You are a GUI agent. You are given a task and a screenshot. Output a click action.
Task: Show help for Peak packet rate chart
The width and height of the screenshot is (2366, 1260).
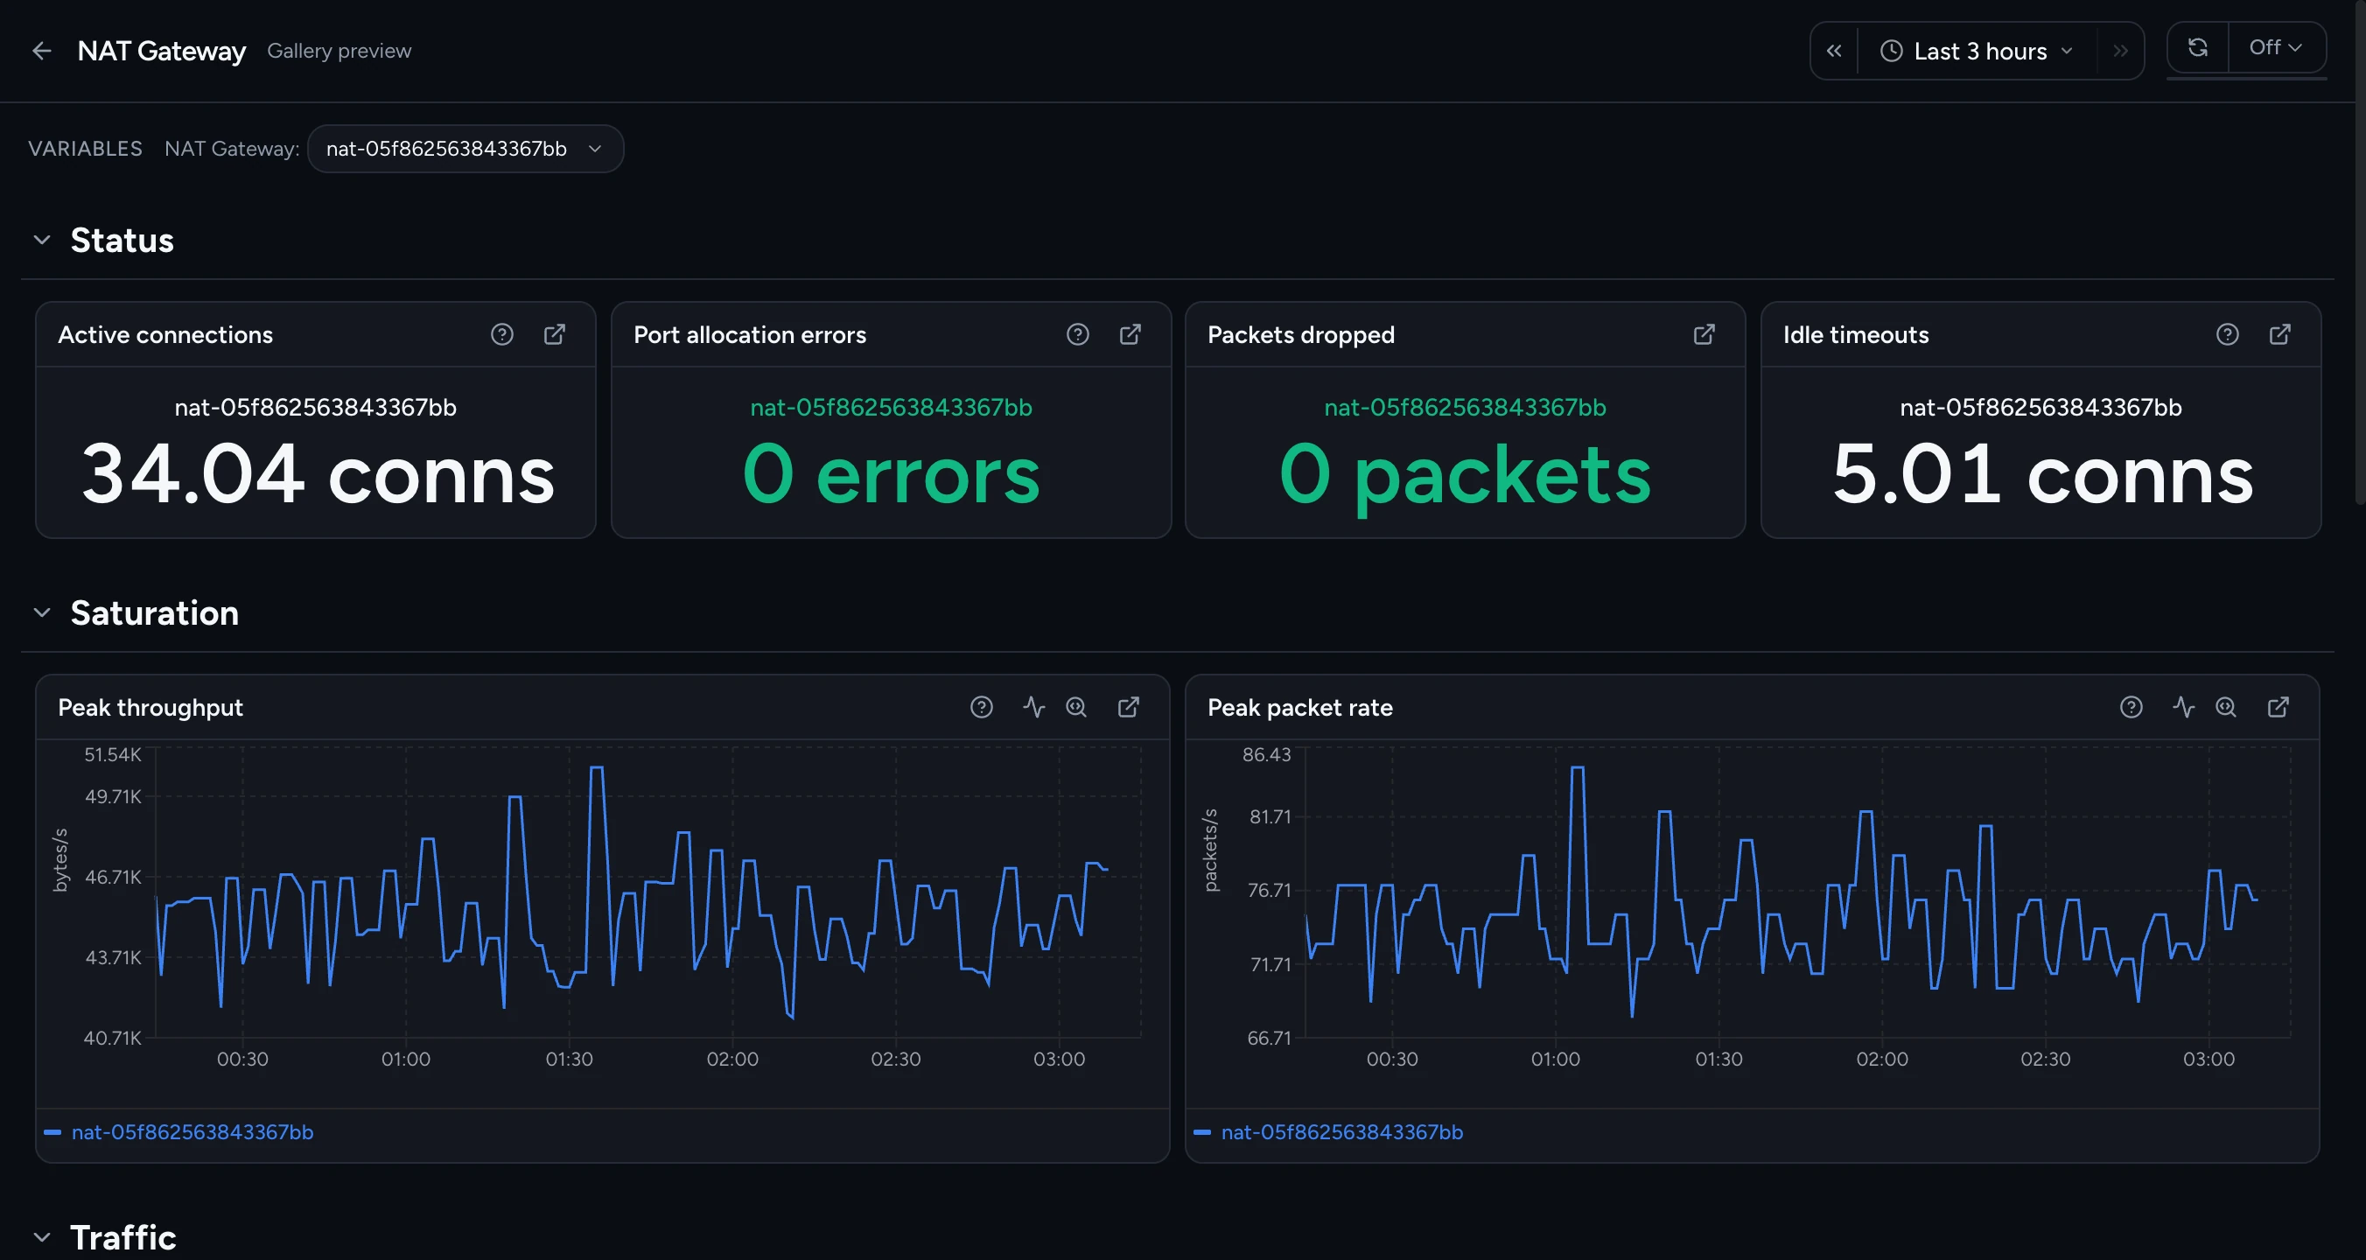click(x=2131, y=707)
